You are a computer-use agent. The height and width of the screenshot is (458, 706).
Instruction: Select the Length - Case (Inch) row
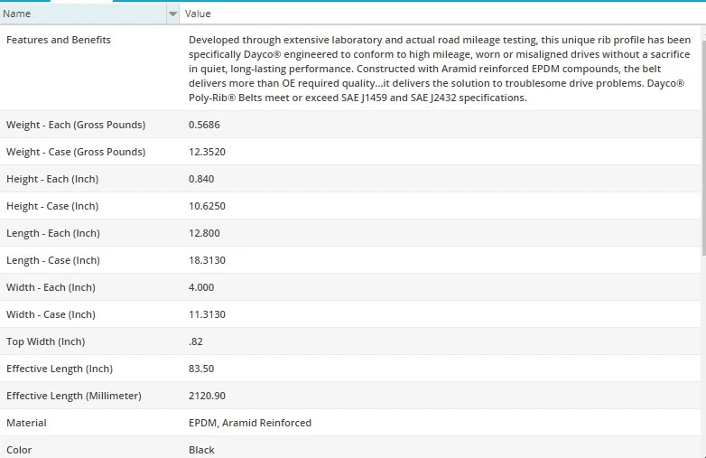(53, 260)
